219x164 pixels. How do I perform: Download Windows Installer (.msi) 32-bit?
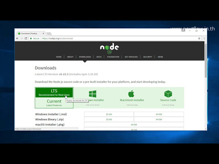pos(109,114)
